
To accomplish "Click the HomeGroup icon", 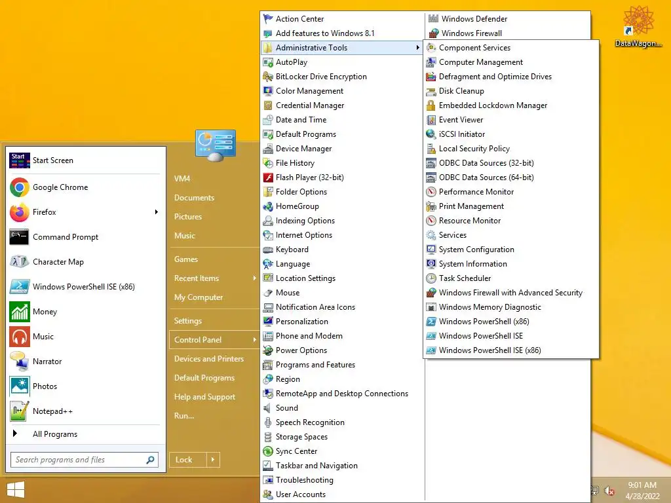I will (268, 206).
